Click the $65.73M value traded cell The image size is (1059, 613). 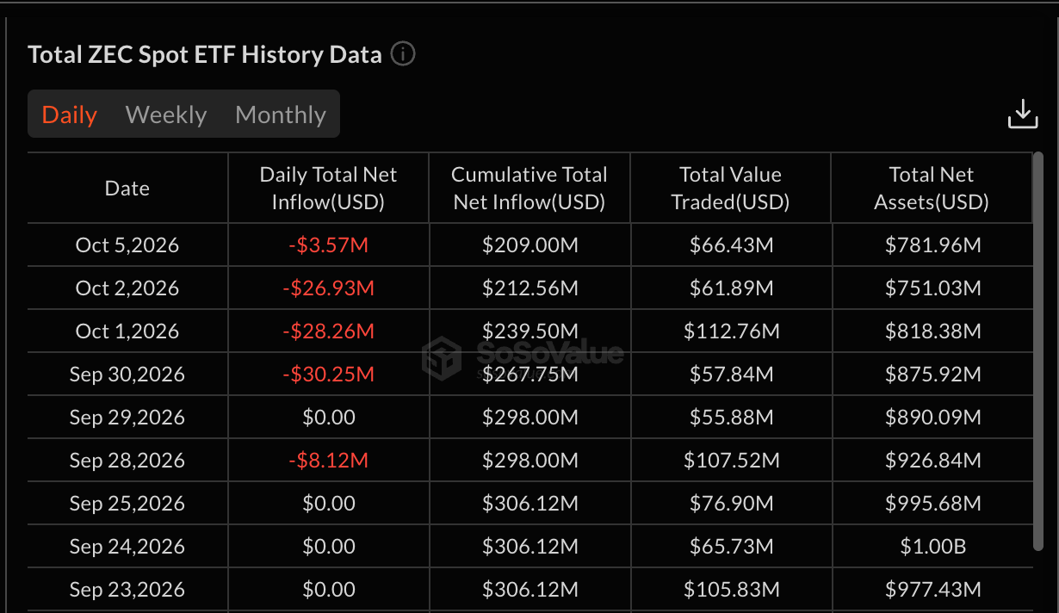click(x=731, y=547)
